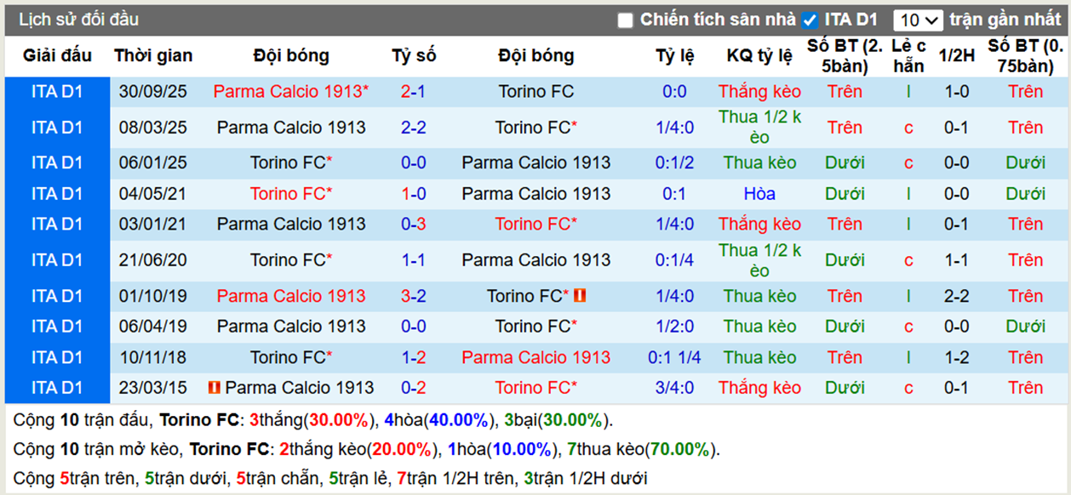Click the 'Thắng kèo' result on the top row
1071x495 pixels.
(759, 91)
